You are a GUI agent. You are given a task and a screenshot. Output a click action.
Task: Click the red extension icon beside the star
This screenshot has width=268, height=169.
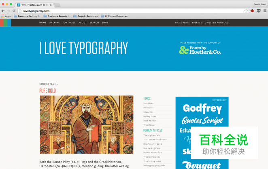pos(252,11)
